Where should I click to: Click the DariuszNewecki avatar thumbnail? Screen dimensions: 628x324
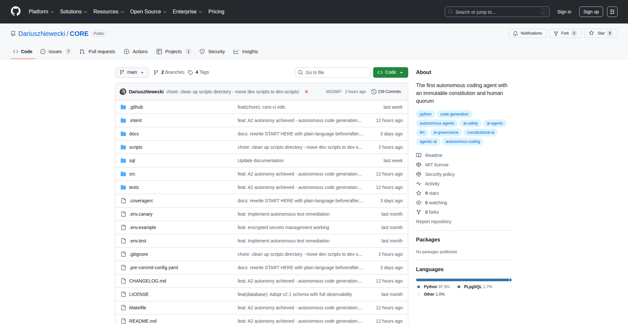pos(123,92)
